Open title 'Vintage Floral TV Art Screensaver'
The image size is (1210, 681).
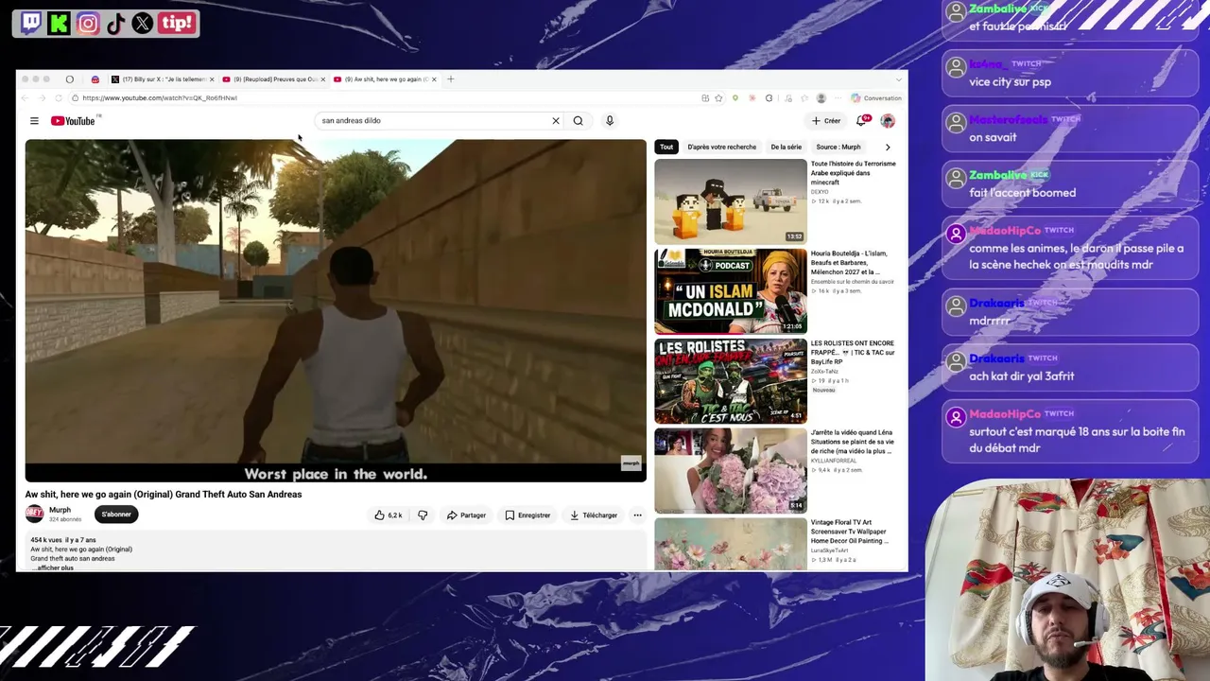pos(850,532)
